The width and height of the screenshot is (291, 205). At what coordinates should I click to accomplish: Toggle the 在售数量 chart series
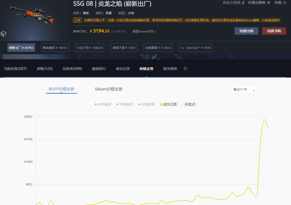coord(147,104)
